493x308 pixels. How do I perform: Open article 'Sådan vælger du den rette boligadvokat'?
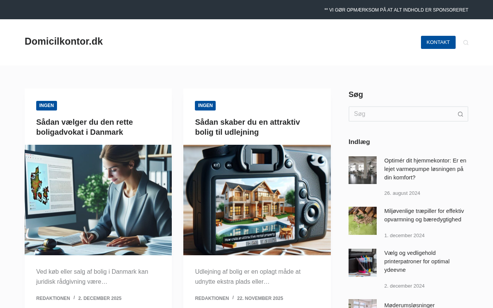pyautogui.click(x=84, y=127)
